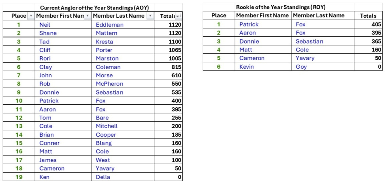The height and width of the screenshot is (184, 385).
Task: Click the ROY Place column header
Action: coord(219,16)
